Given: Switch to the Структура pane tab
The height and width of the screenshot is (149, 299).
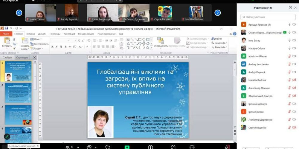Looking at the screenshot, I should pyautogui.click(x=22, y=58).
